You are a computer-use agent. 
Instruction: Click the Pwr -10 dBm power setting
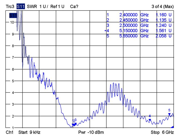(x=91, y=132)
